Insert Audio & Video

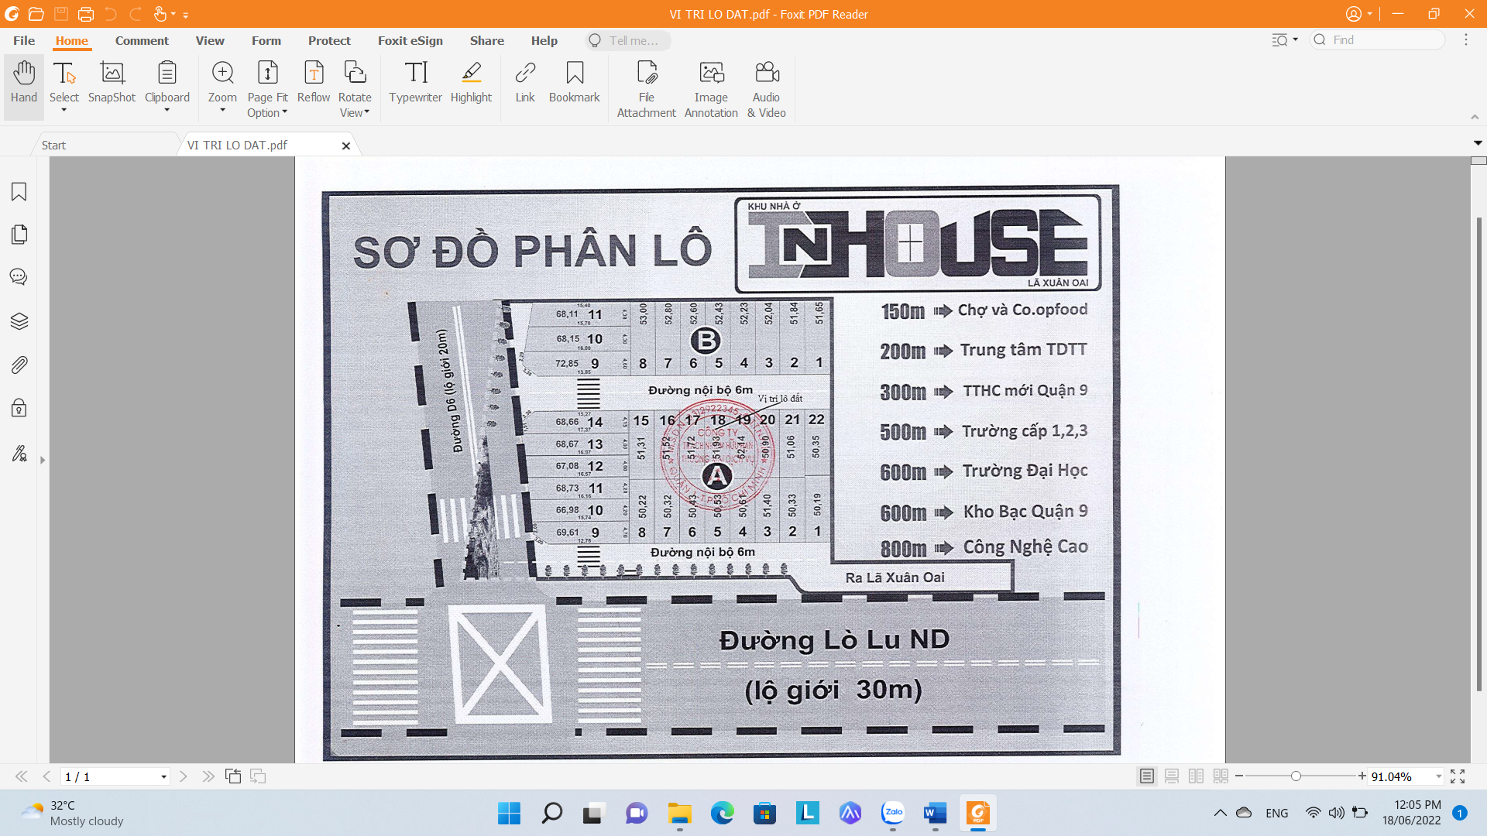[766, 88]
